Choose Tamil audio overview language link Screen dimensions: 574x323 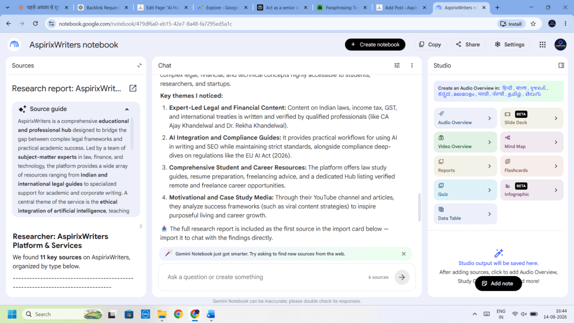pyautogui.click(x=515, y=94)
